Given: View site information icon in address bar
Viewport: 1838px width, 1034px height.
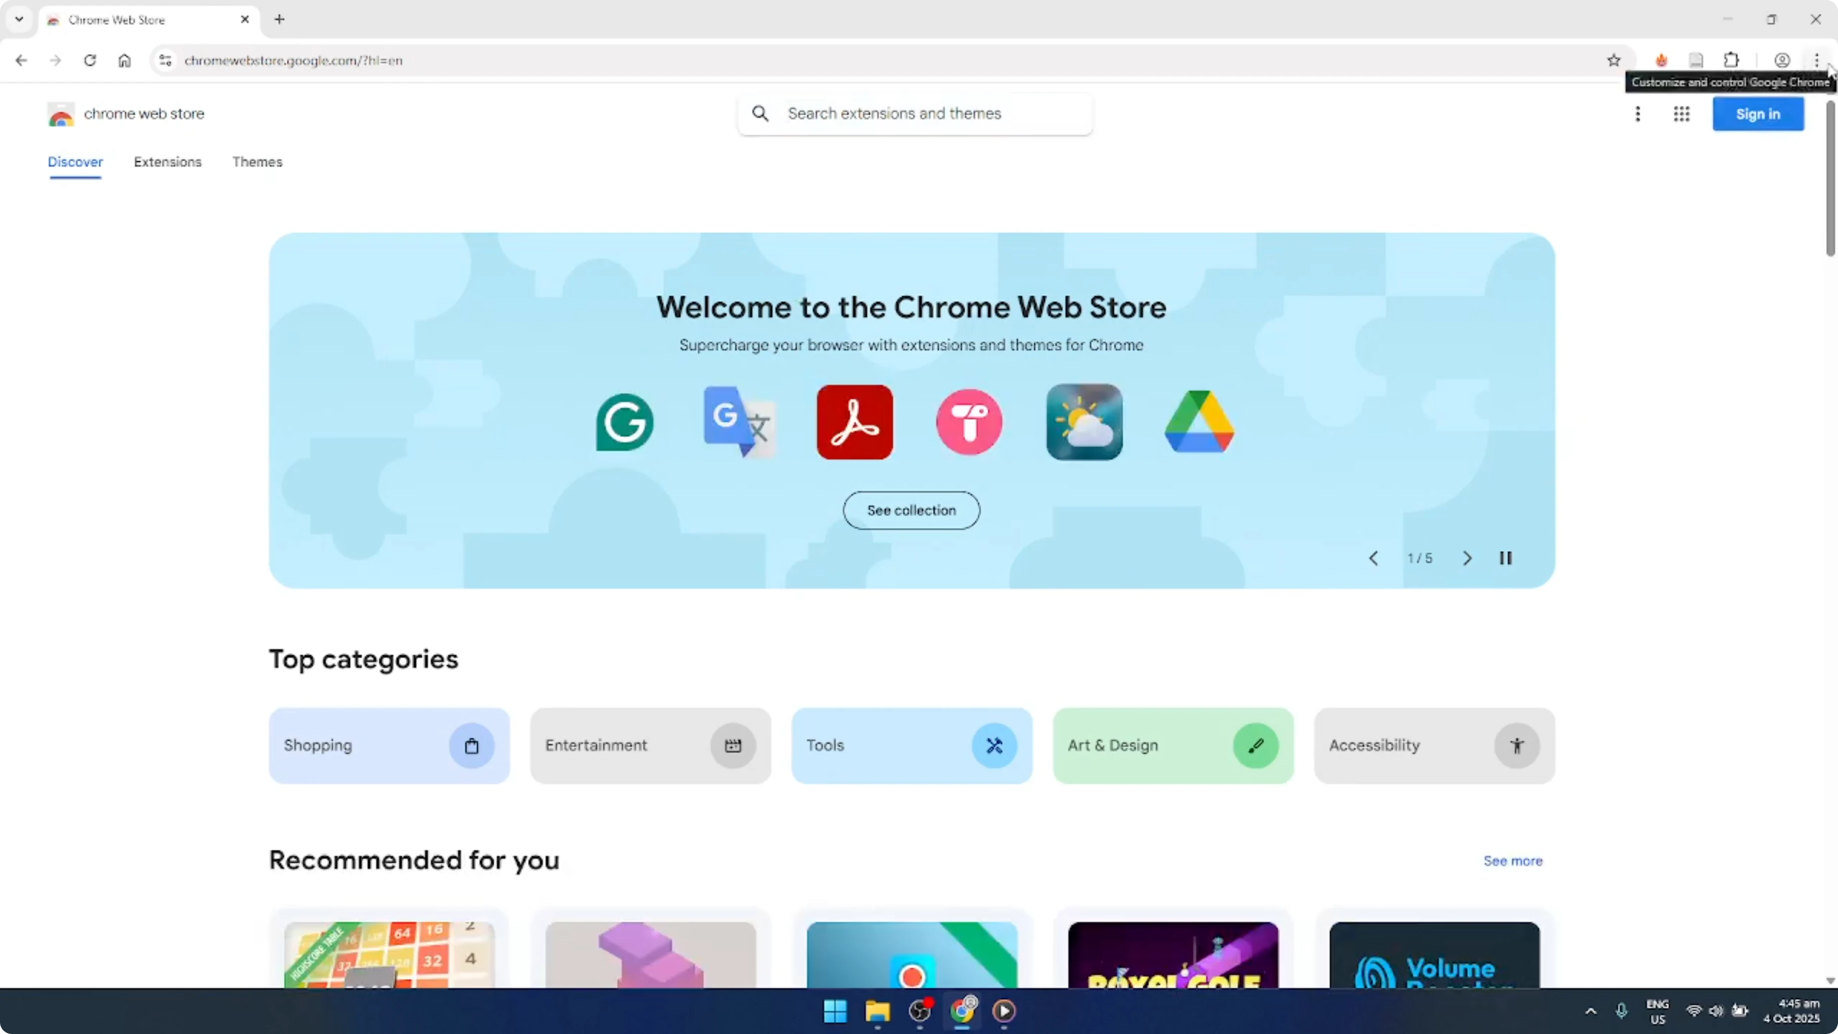Looking at the screenshot, I should tap(165, 60).
